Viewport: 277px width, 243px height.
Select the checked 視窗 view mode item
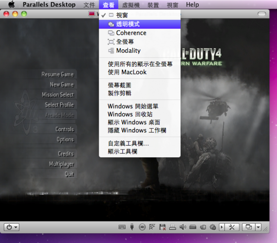coord(140,15)
